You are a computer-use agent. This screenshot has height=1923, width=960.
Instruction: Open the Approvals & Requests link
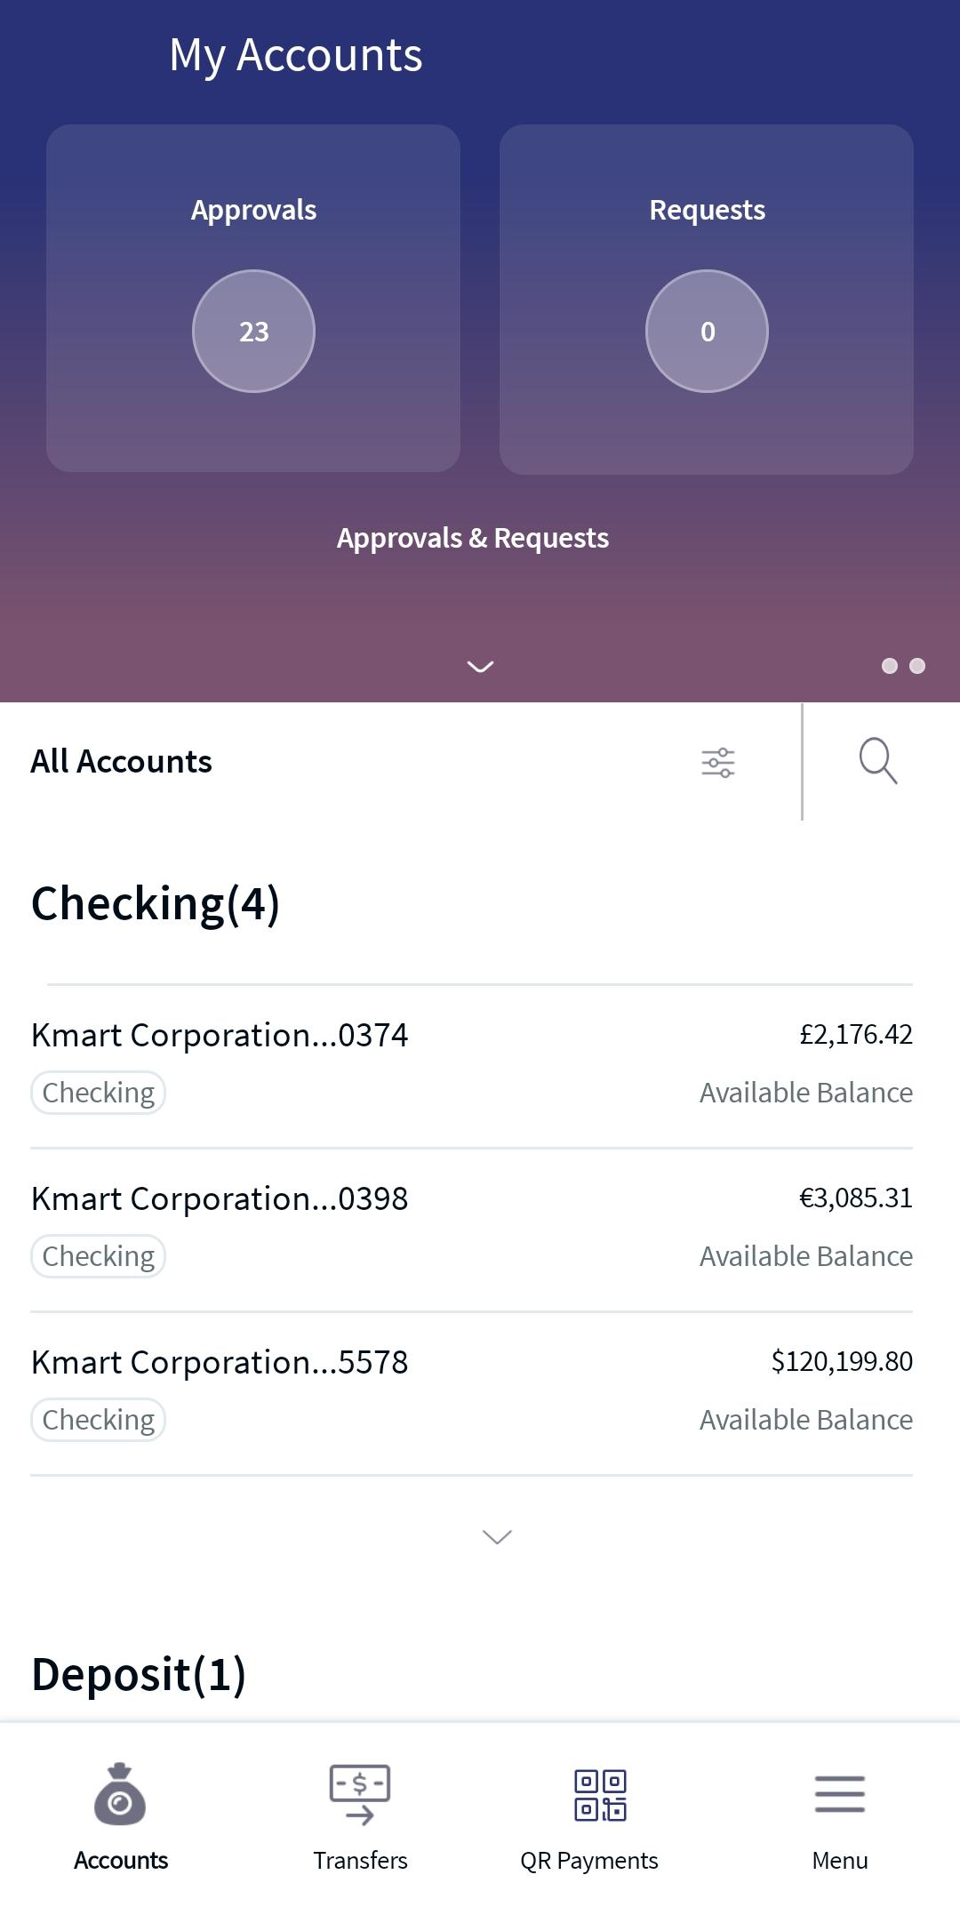coord(473,538)
